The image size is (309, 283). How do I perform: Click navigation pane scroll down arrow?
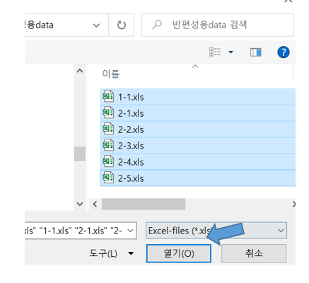coord(80,204)
